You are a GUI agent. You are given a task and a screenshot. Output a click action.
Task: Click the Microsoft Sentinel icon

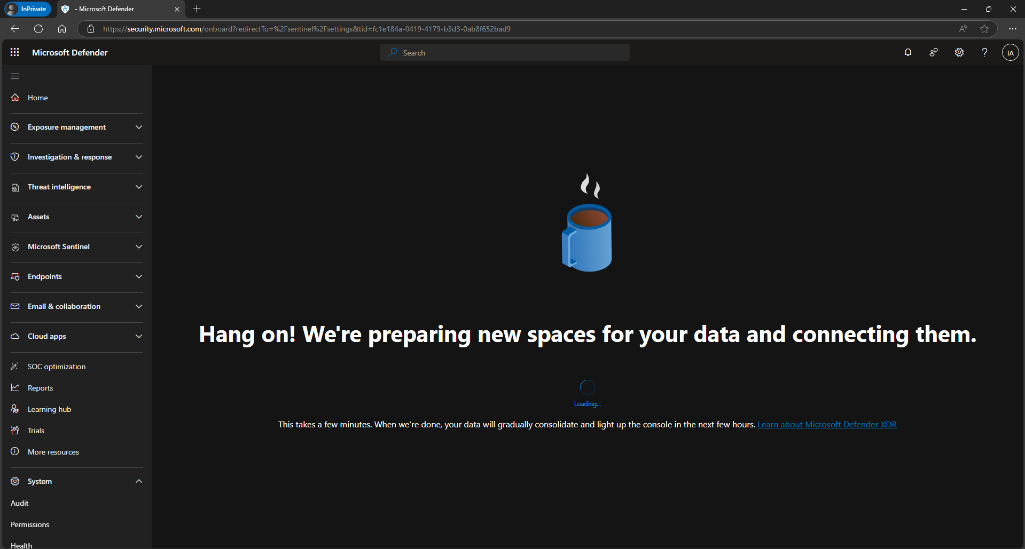[15, 247]
